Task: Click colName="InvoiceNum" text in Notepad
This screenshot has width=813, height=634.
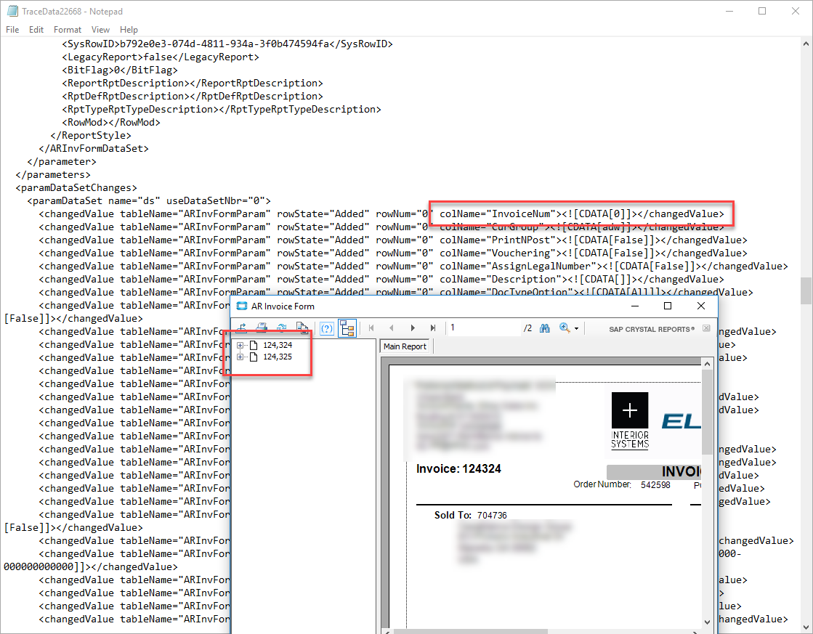Action: pyautogui.click(x=498, y=214)
